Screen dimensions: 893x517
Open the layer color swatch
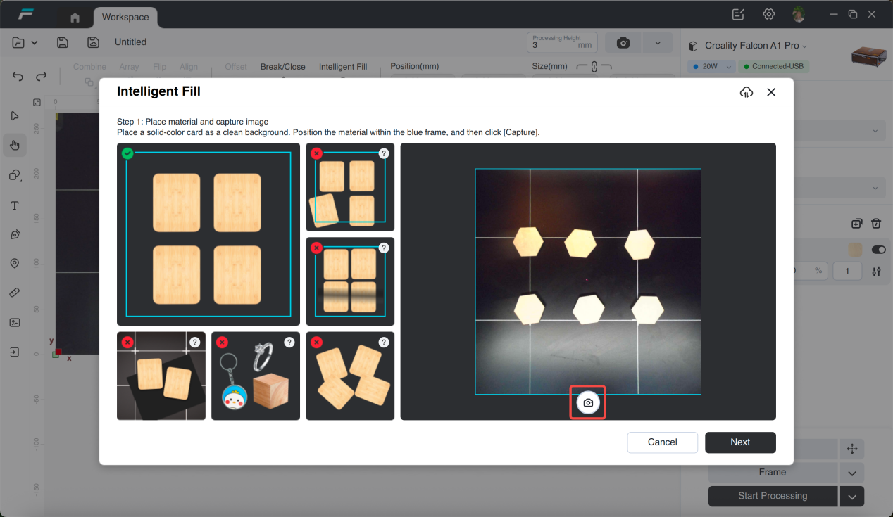point(856,250)
